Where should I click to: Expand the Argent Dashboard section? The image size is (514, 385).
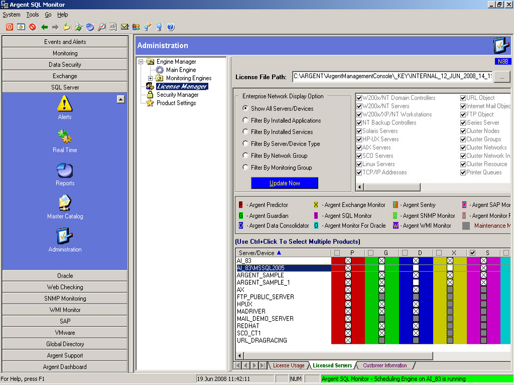pyautogui.click(x=65, y=366)
